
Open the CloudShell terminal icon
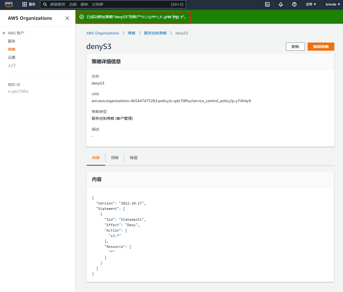(267, 4)
